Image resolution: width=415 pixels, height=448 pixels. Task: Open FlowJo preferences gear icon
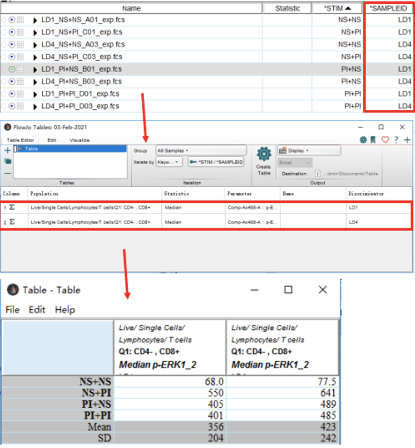tap(363, 140)
